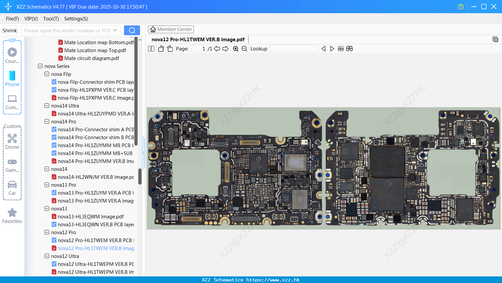
Task: Click the Lookup text field
Action: click(294, 48)
